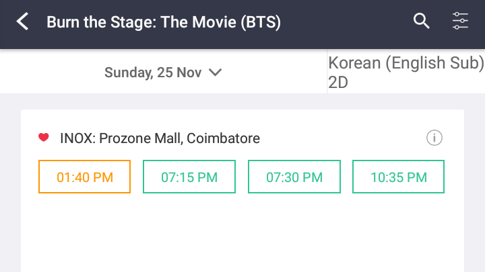Expand the date chevron arrow

216,73
